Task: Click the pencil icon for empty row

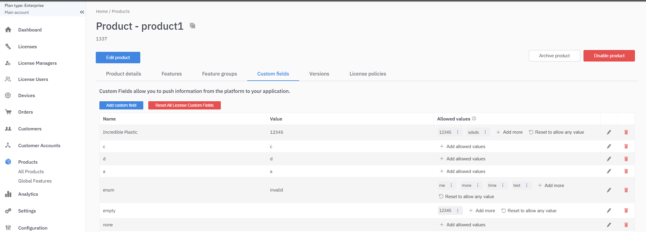Action: 609,211
